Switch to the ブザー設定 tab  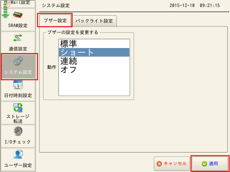[55, 20]
